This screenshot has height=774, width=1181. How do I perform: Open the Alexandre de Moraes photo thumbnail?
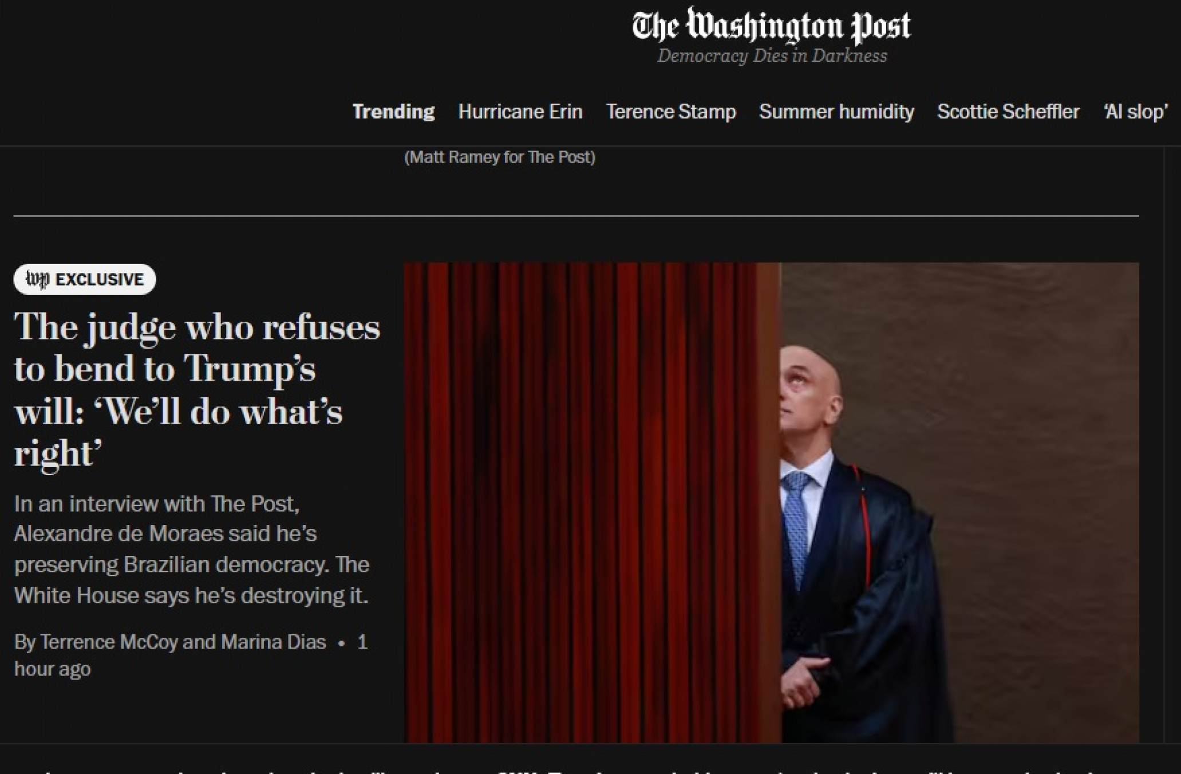point(771,503)
